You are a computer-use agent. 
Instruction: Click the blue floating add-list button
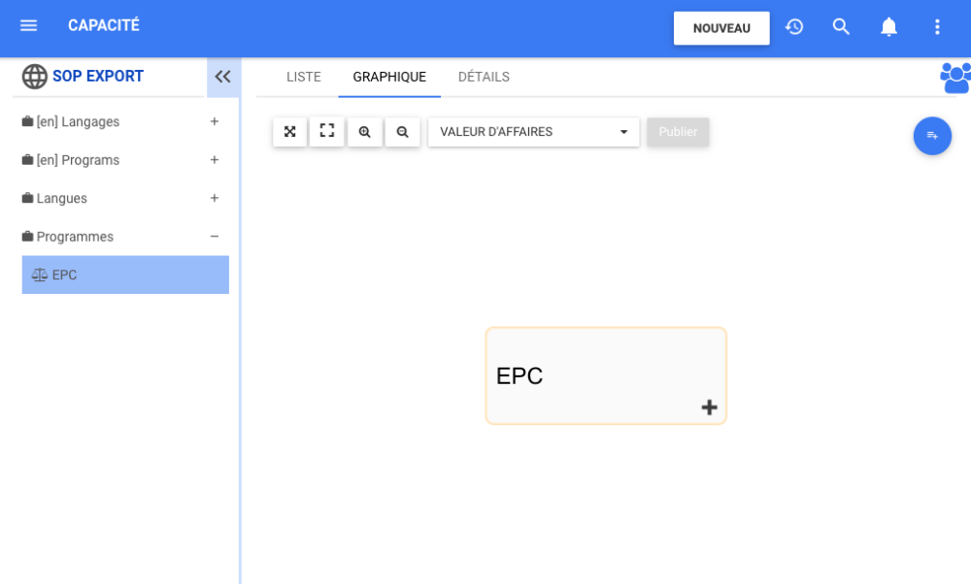[x=932, y=136]
